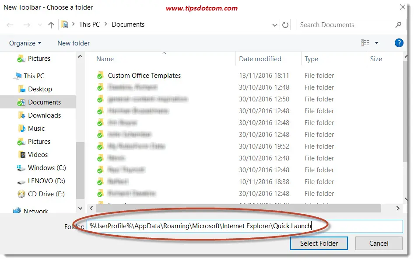Open the recent locations dropdown arrow
This screenshot has width=414, height=261.
tap(40, 25)
